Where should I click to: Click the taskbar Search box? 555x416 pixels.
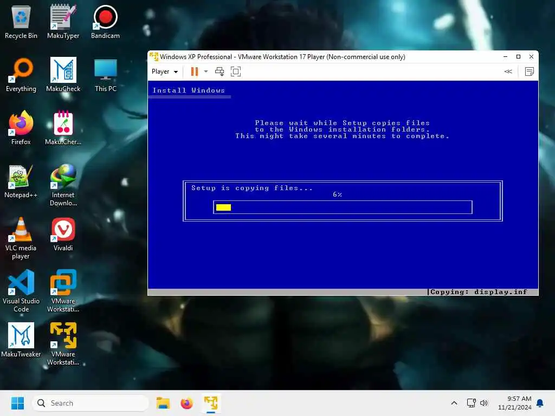(x=91, y=403)
